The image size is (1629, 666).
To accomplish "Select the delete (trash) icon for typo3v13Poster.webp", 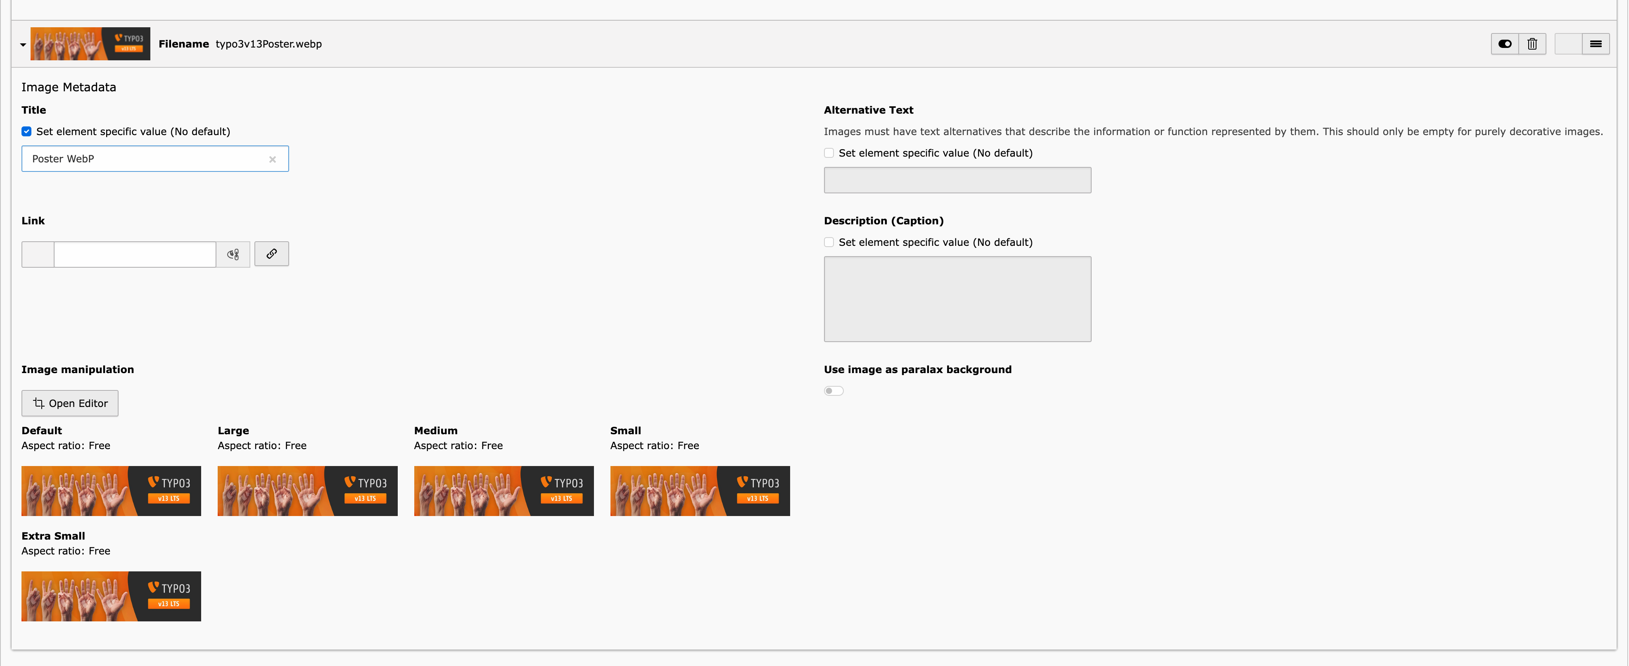I will tap(1532, 44).
